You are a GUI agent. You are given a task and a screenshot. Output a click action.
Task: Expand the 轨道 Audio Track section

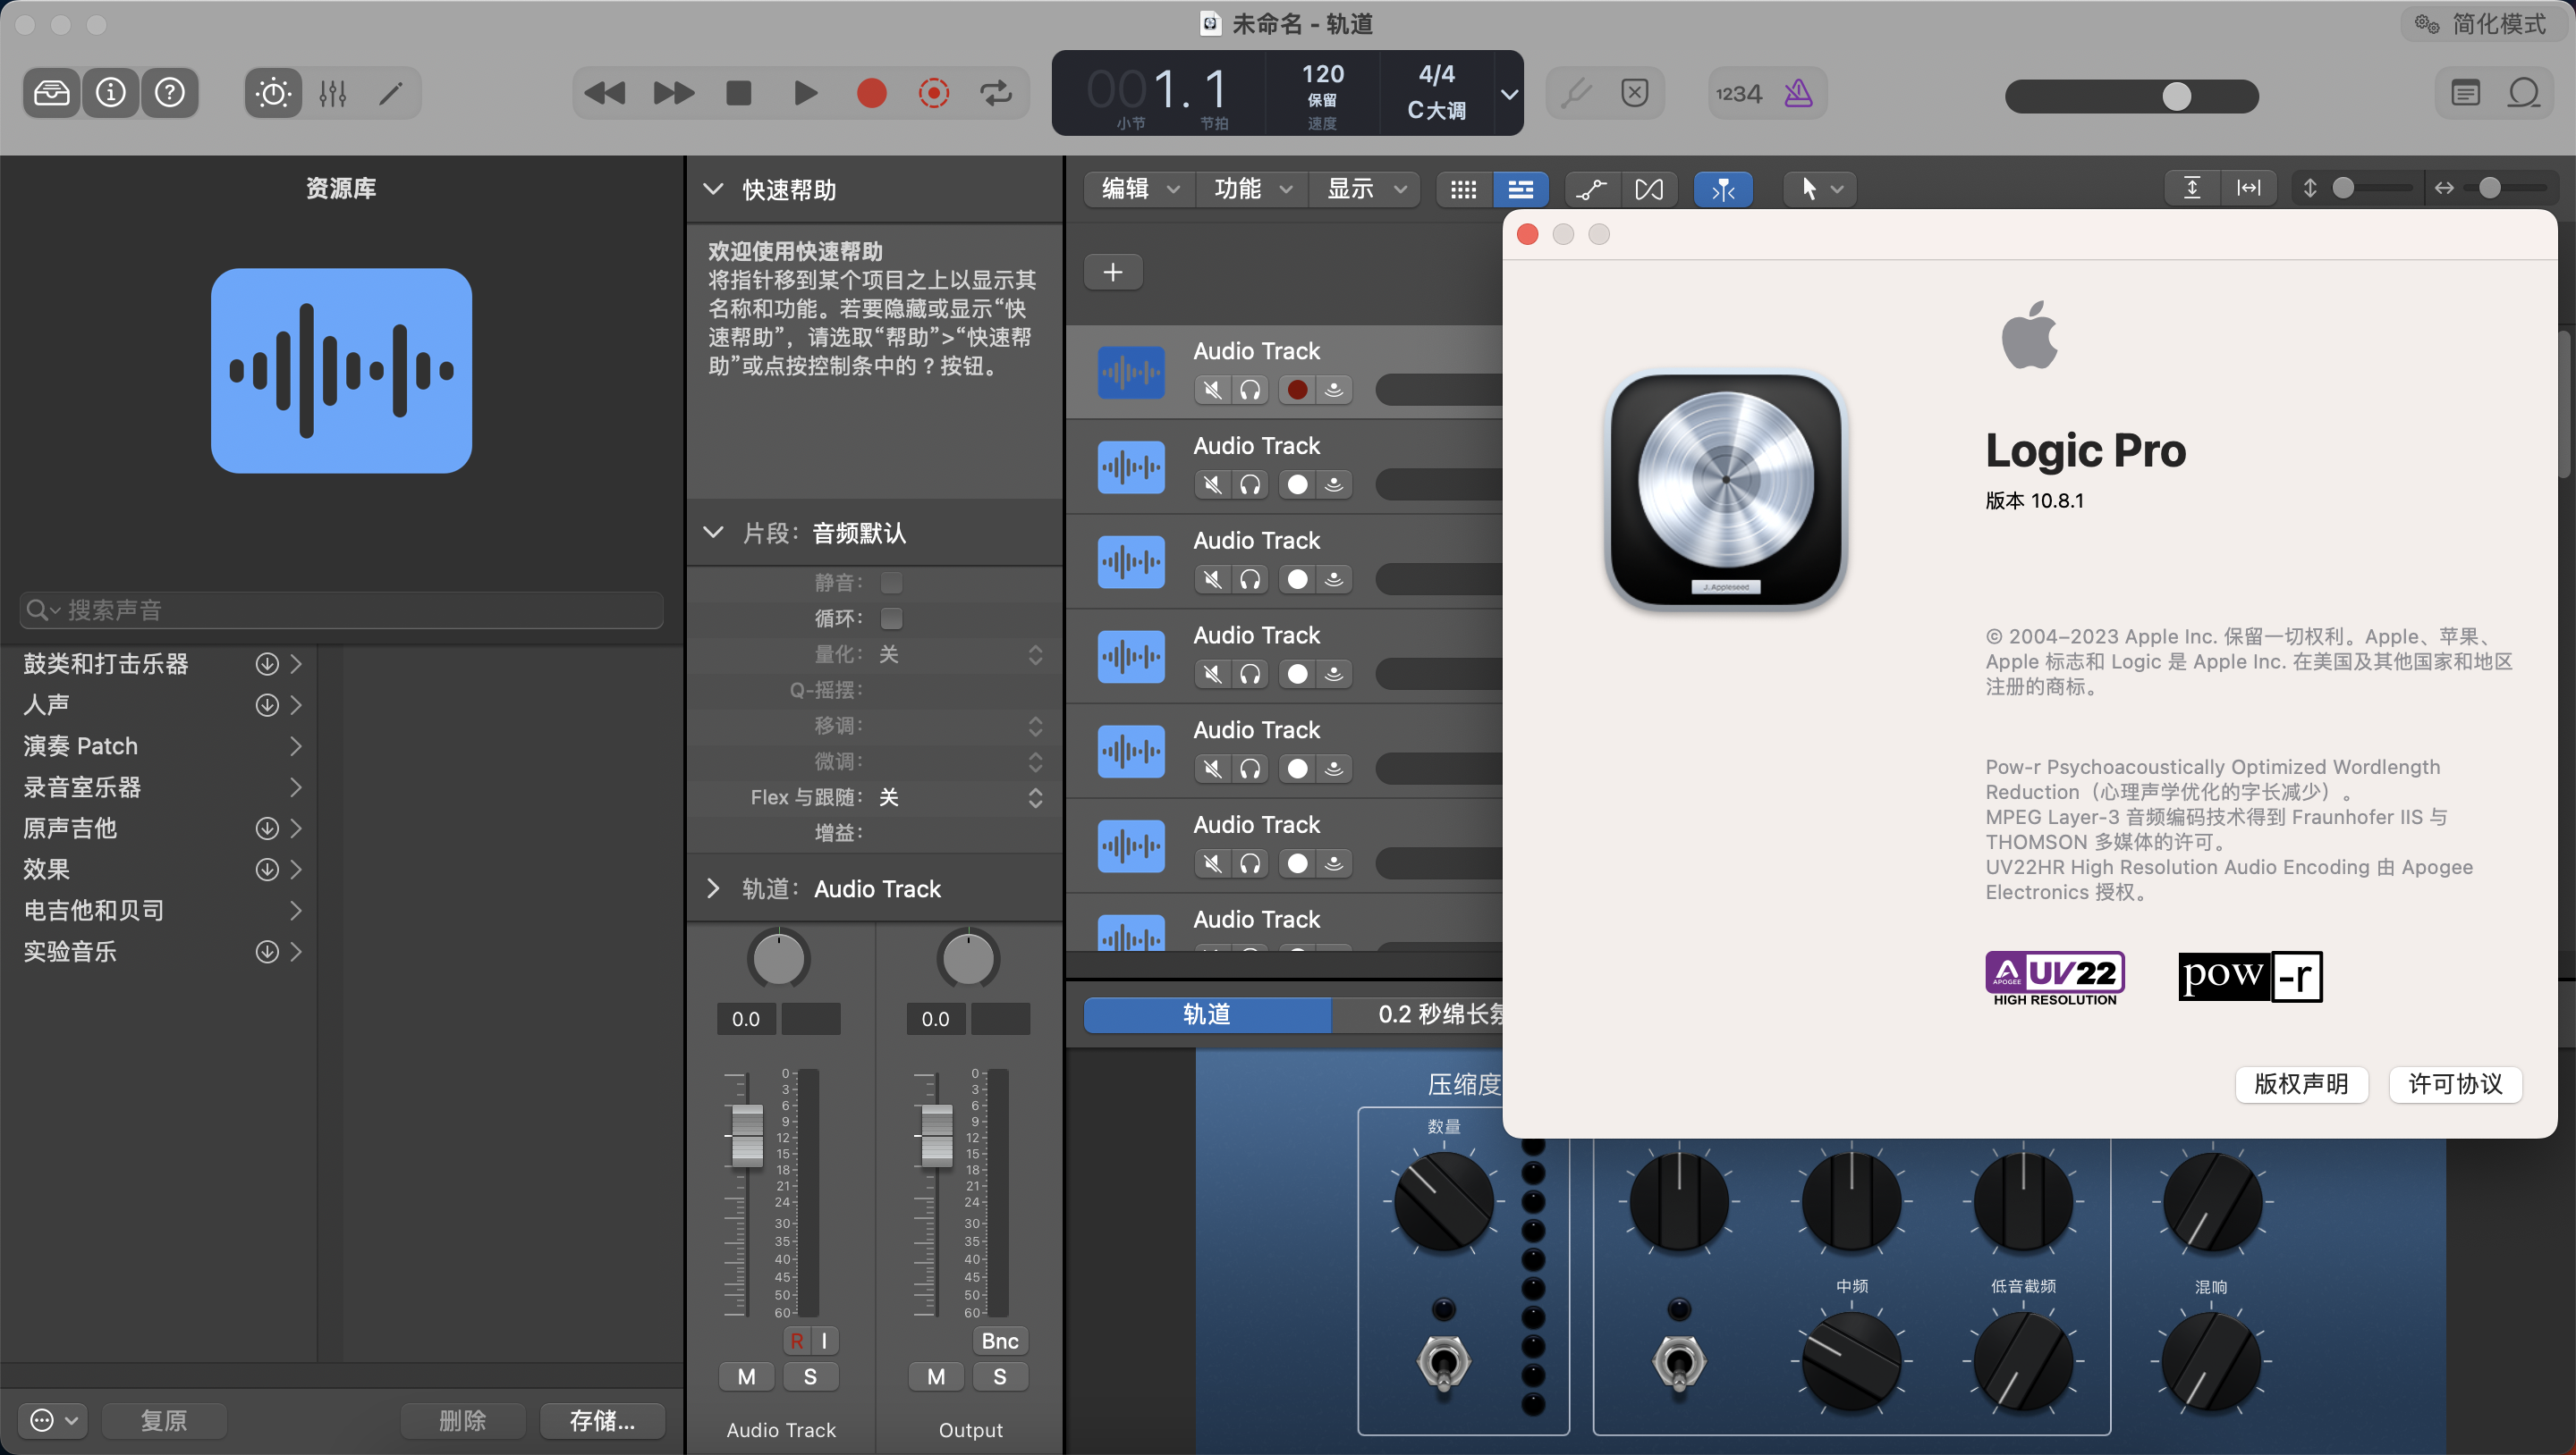[x=713, y=888]
